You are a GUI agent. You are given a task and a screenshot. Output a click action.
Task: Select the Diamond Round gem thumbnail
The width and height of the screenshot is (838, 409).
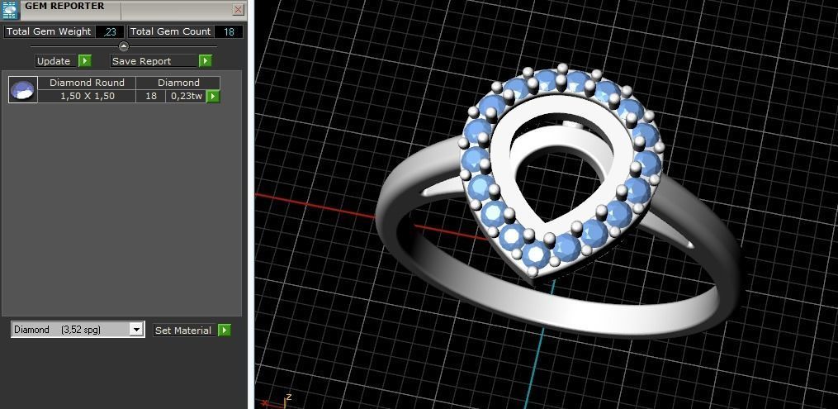tap(23, 89)
